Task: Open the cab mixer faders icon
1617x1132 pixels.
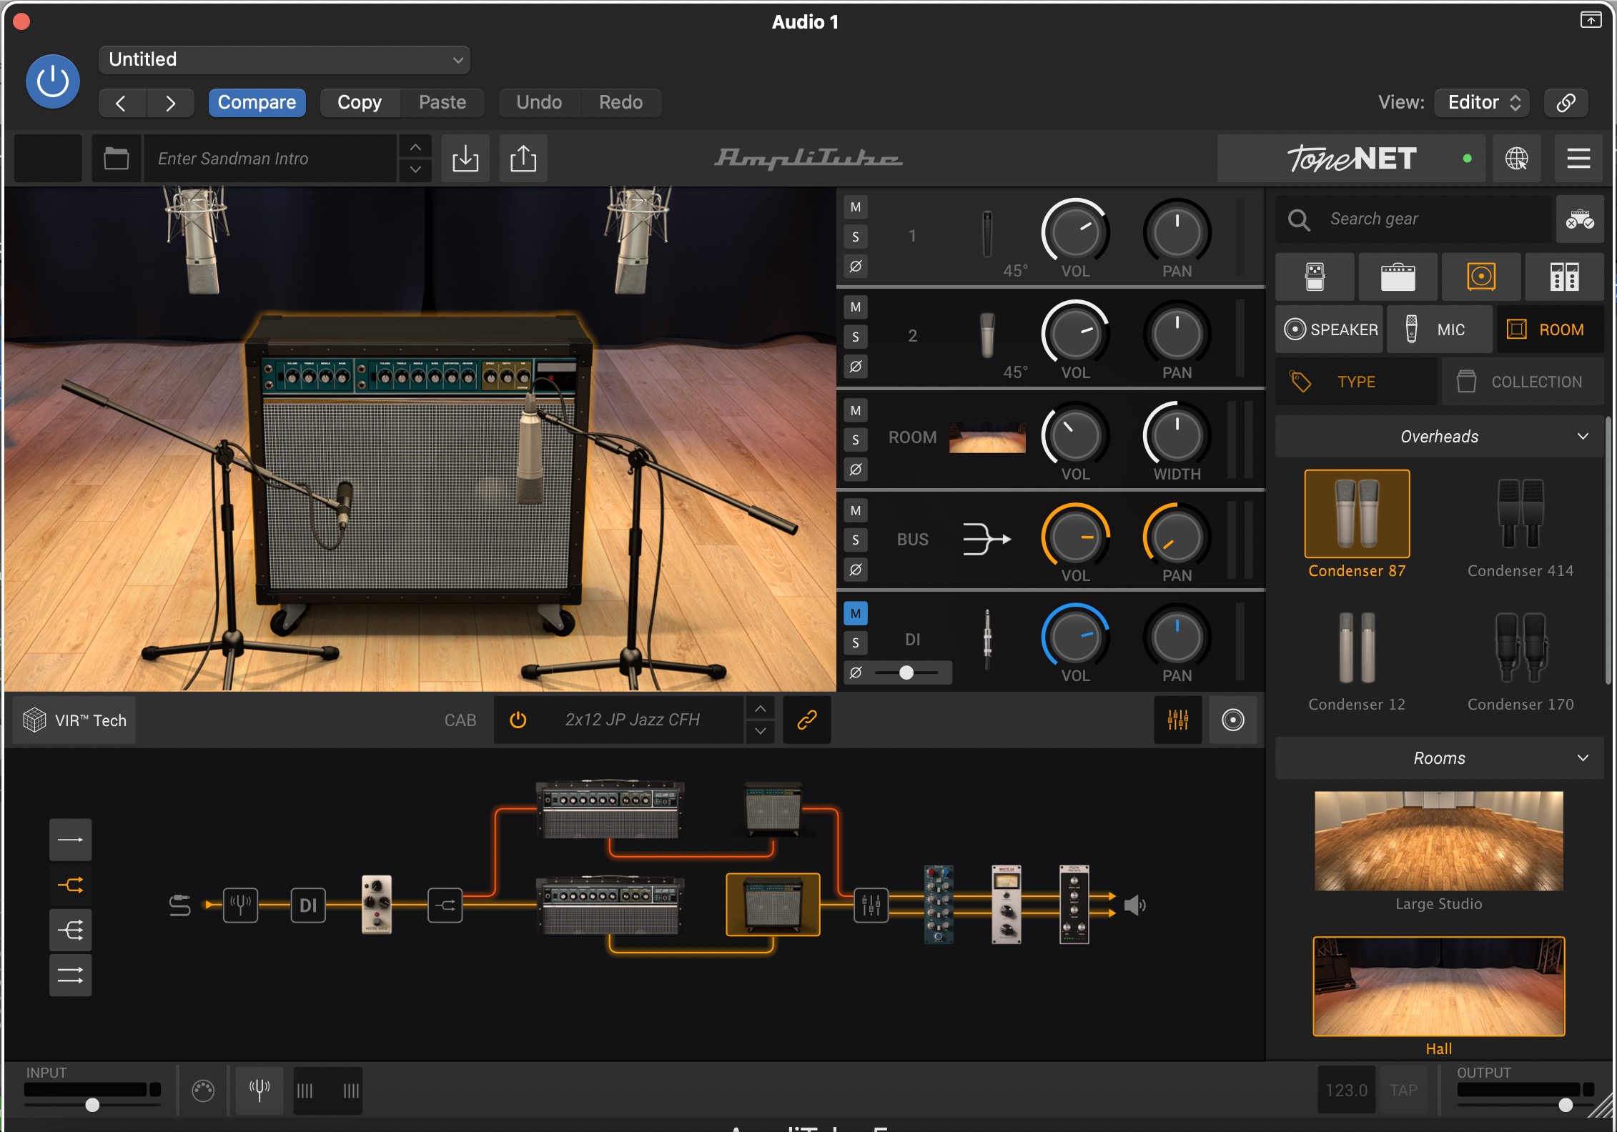Action: click(1177, 720)
